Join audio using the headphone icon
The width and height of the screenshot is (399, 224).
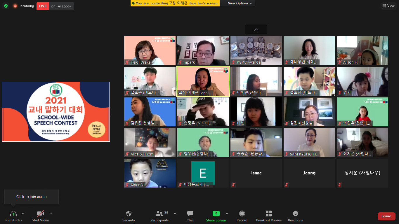(13, 214)
